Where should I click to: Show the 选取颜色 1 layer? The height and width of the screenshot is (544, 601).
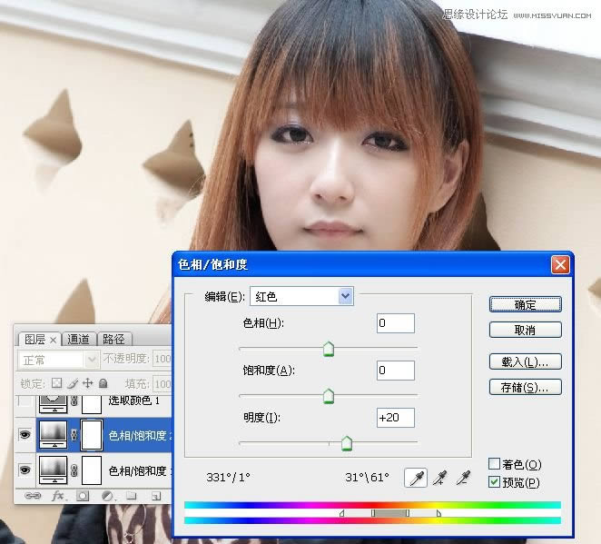[24, 401]
